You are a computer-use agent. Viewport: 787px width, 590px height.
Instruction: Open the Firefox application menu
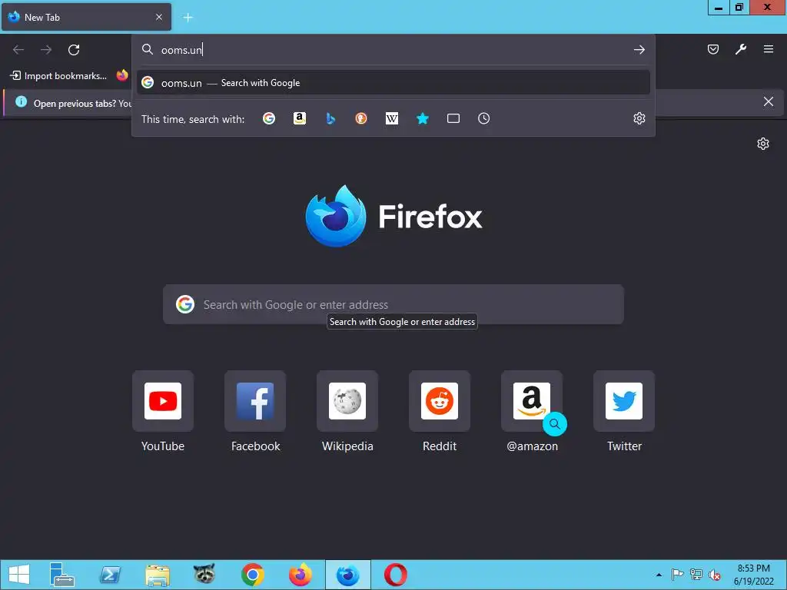[768, 49]
